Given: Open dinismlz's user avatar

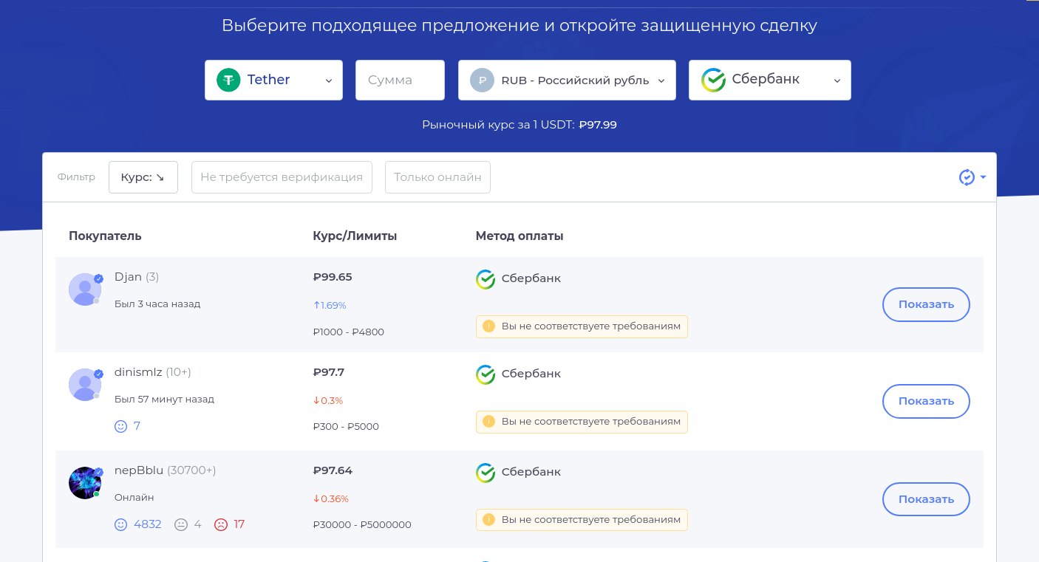Looking at the screenshot, I should [85, 385].
